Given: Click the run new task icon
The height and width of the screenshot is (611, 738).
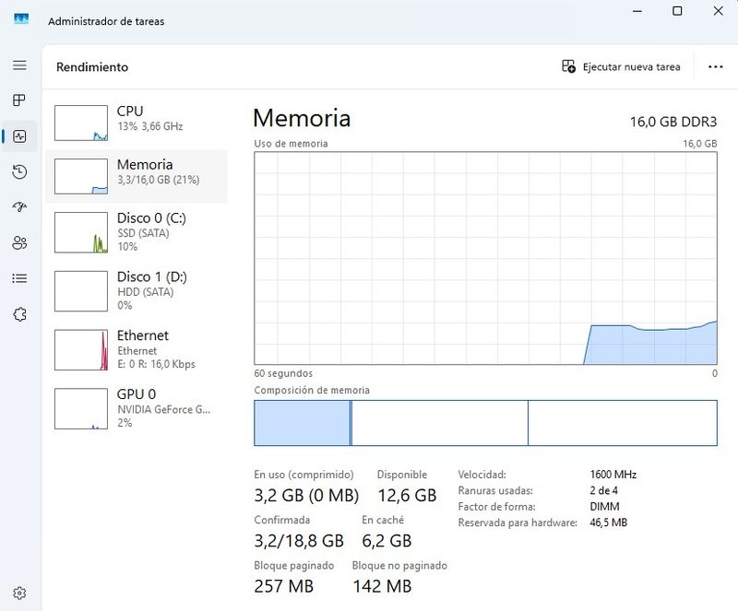Looking at the screenshot, I should (568, 66).
